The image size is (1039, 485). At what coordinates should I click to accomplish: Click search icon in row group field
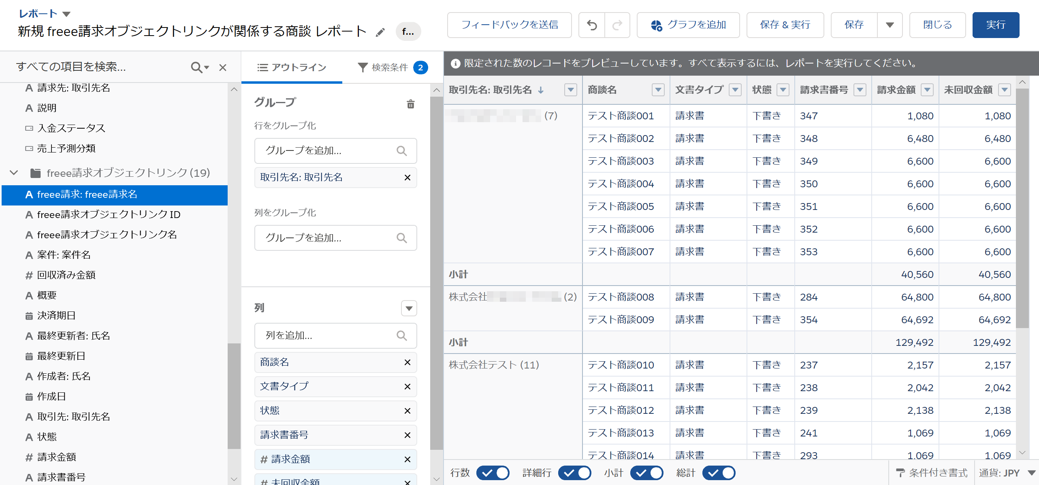401,151
